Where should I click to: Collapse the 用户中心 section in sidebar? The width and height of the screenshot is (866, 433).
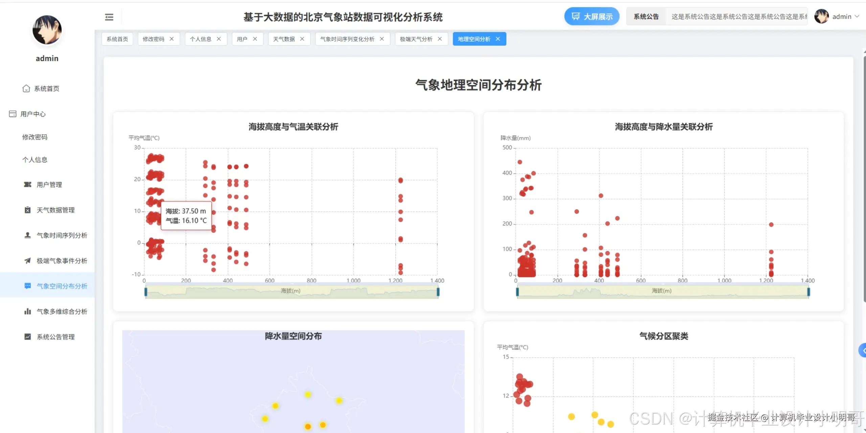(x=33, y=114)
